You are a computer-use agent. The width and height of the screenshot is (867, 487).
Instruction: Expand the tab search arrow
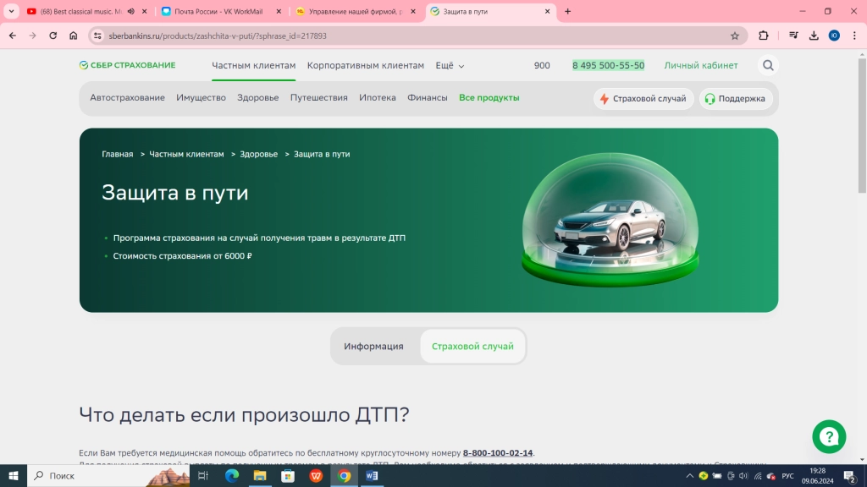11,11
